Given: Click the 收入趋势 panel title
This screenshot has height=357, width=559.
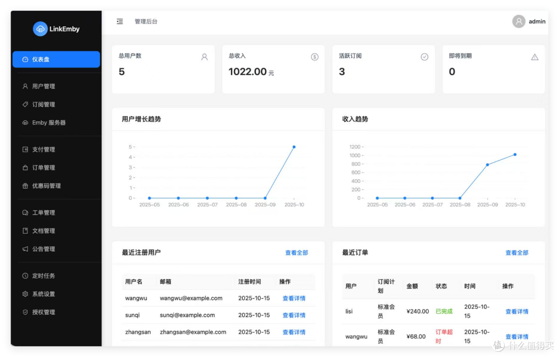Looking at the screenshot, I should coord(355,119).
